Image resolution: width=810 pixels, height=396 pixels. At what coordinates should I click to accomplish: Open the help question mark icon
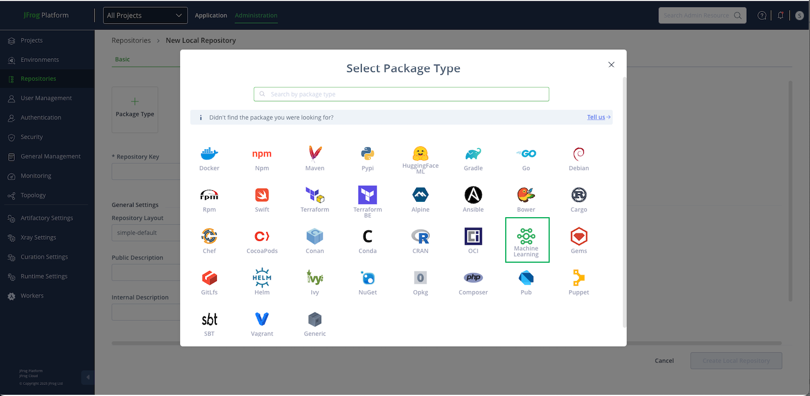coord(762,15)
